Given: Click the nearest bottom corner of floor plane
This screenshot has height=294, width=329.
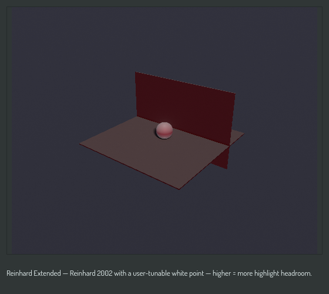Looking at the screenshot, I should tap(179, 189).
